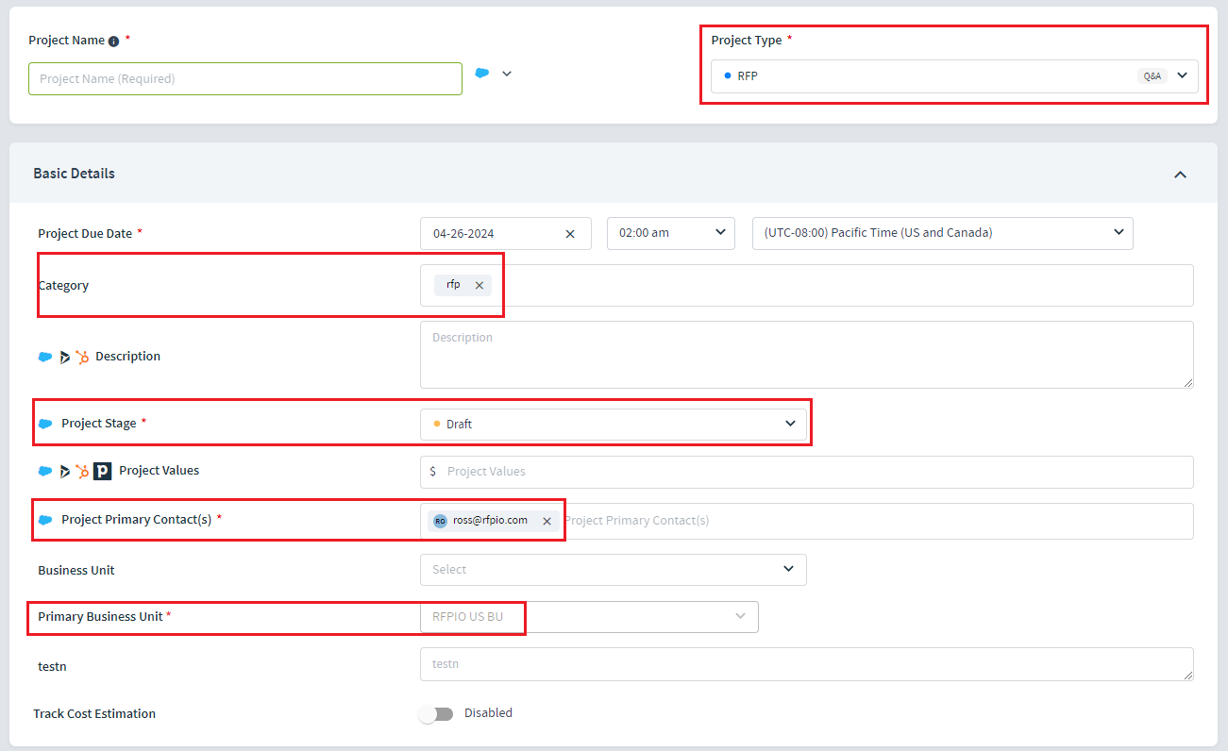1228x751 pixels.
Task: Clear the project due date value
Action: tap(570, 234)
